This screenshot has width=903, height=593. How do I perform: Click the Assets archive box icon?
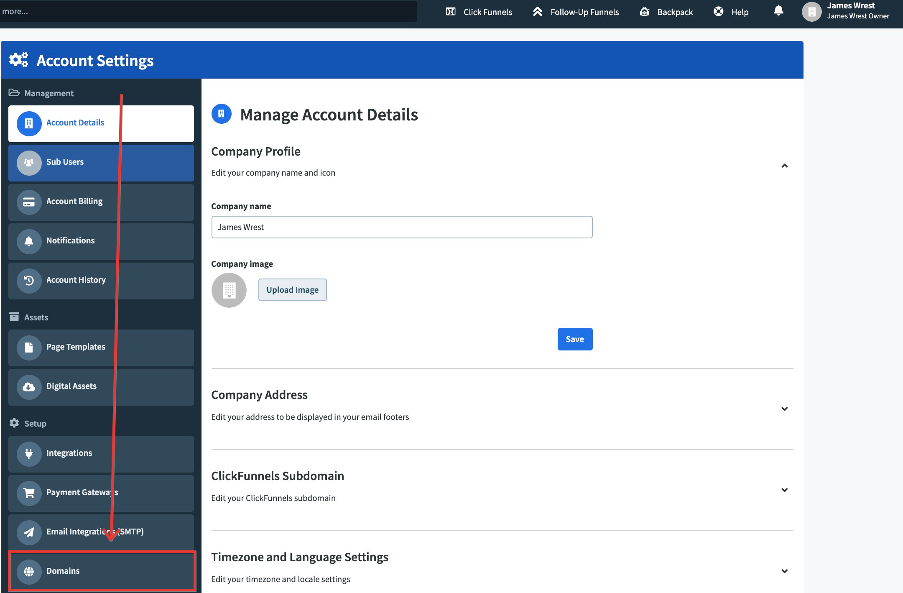coord(14,317)
